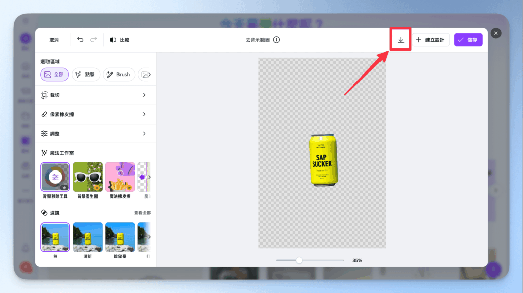
Task: Expand the 像素橡皮擦 section
Action: (94, 114)
